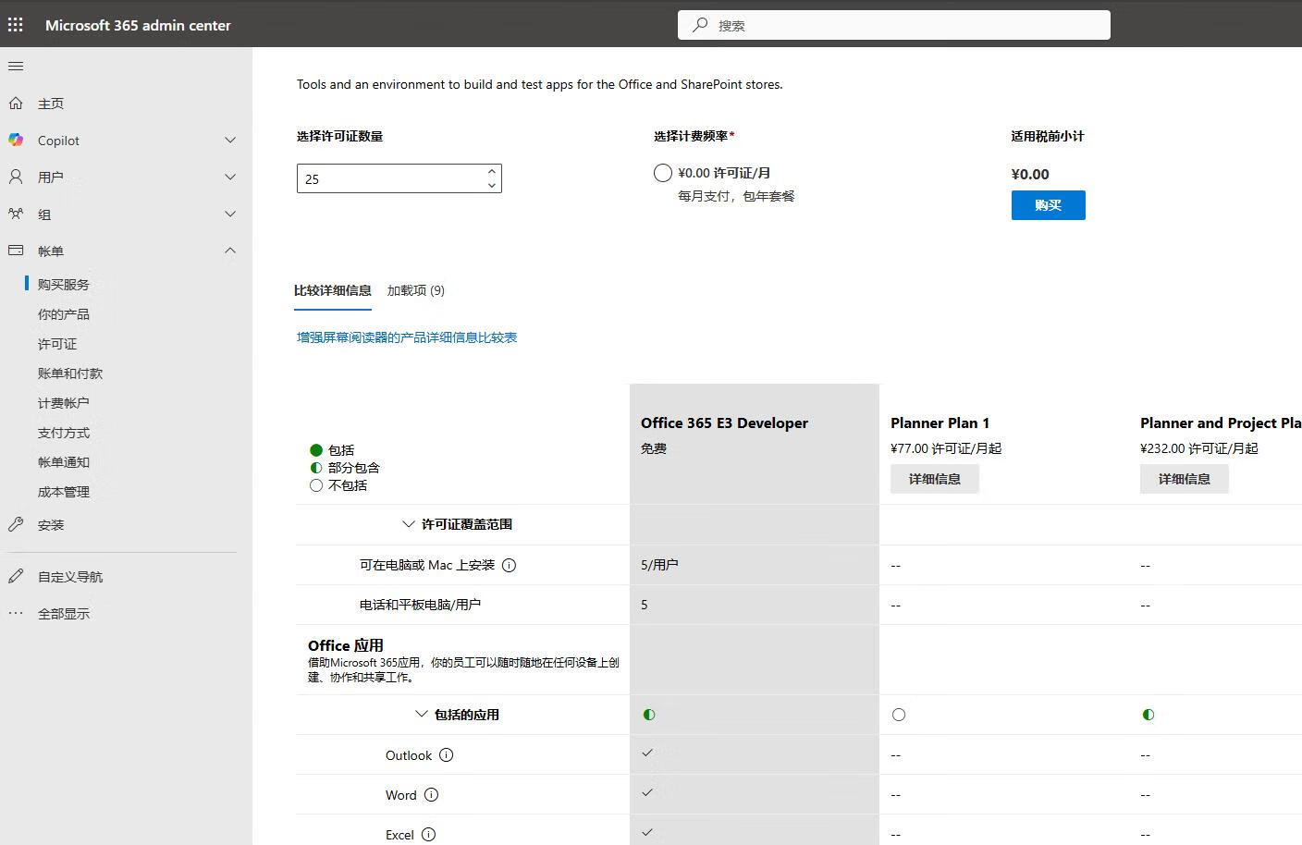Open the 主页 home icon
Image resolution: width=1302 pixels, height=845 pixels.
click(x=16, y=104)
